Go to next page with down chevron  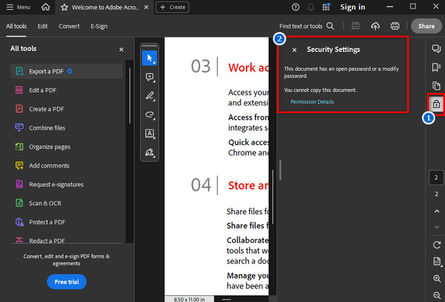pyautogui.click(x=436, y=227)
